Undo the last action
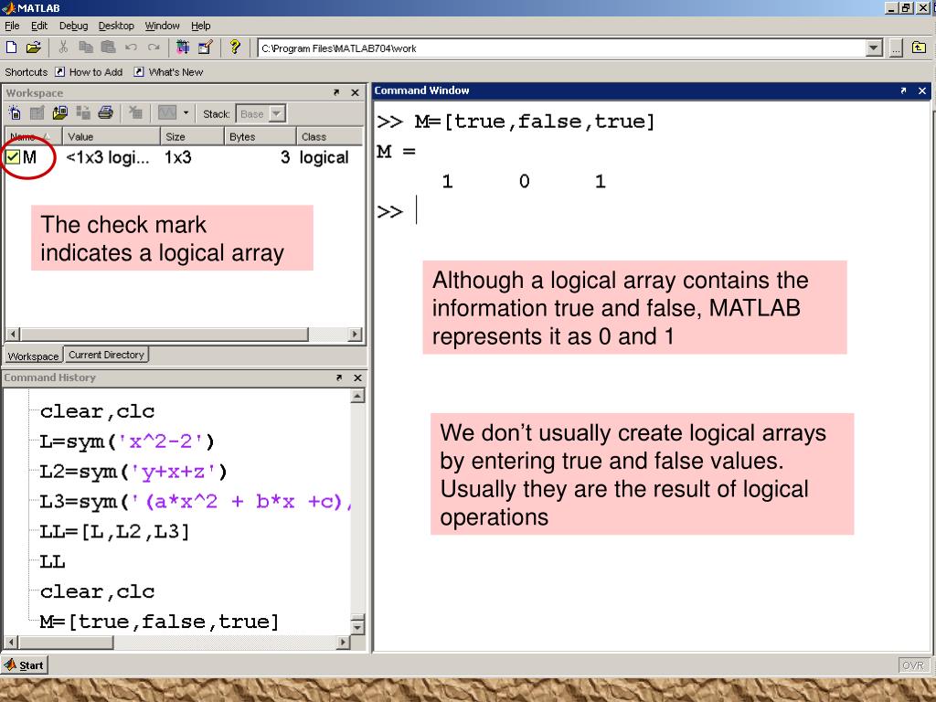The image size is (936, 702). coord(131,48)
